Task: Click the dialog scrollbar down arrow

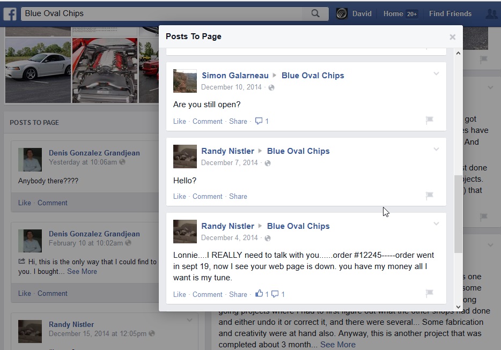Action: [x=458, y=307]
